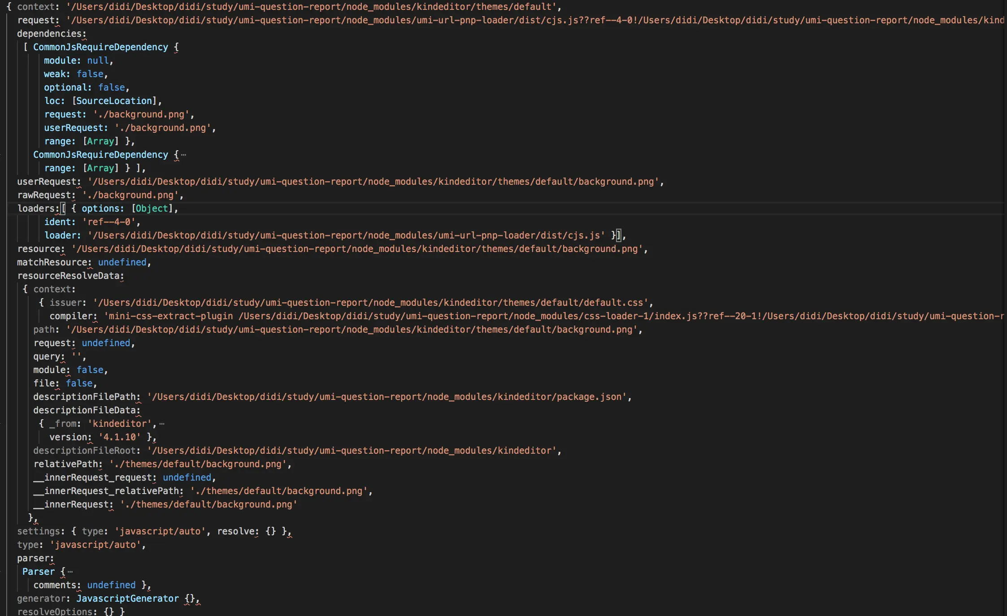Click the [Object] value after options:
The height and width of the screenshot is (616, 1007).
click(152, 208)
